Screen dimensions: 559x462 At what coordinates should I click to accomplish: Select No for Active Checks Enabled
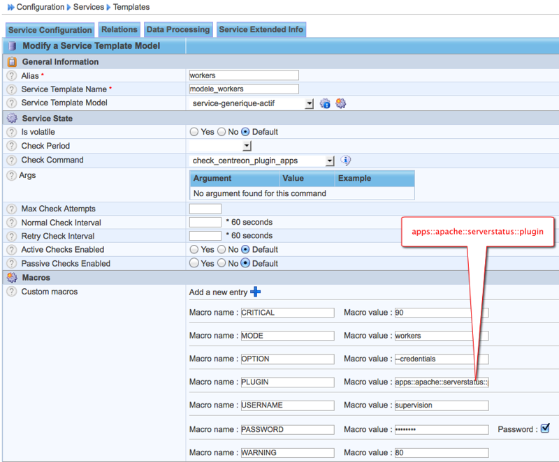[x=222, y=250]
